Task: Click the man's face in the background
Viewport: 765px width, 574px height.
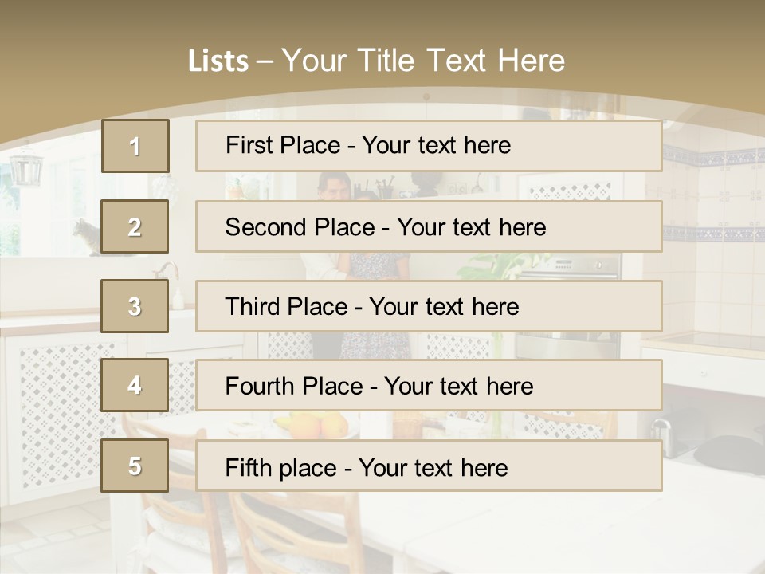Action: (x=335, y=187)
